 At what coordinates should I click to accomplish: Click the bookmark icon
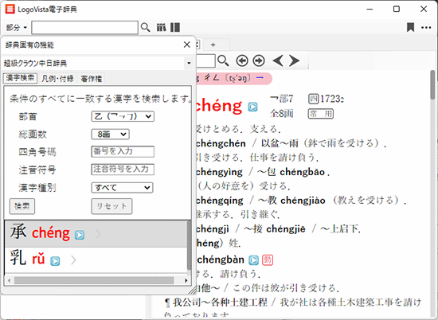pyautogui.click(x=410, y=27)
